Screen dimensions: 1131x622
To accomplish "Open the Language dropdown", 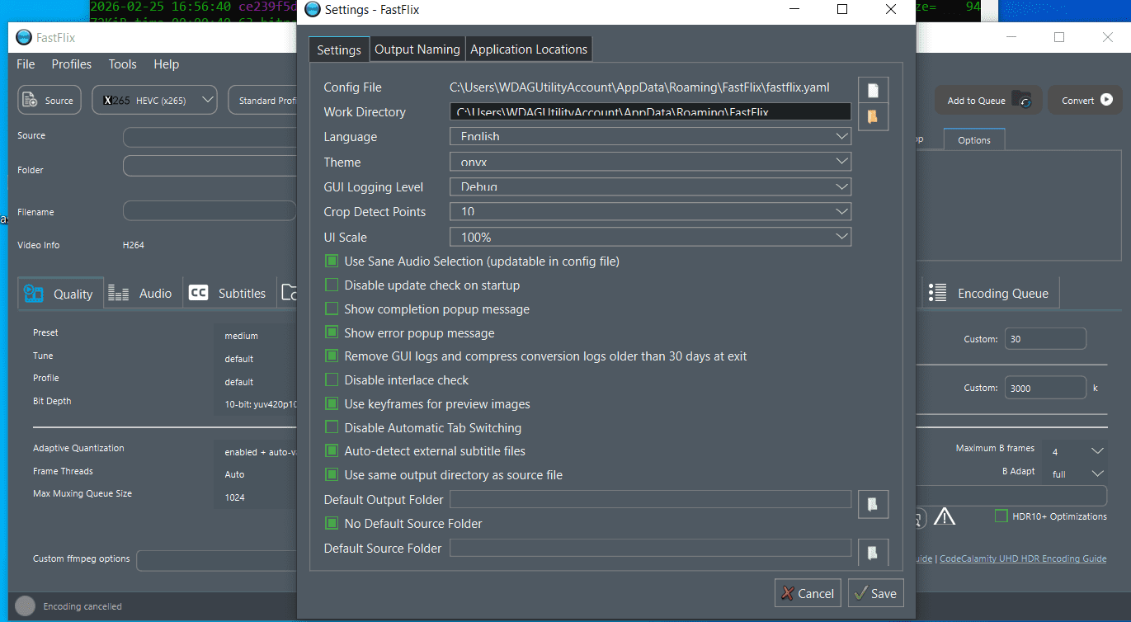I will click(x=650, y=137).
